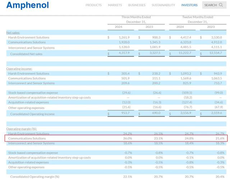230x179 pixels.
Task: Select consolidated net sales 3,327.5
Action: point(155,53)
